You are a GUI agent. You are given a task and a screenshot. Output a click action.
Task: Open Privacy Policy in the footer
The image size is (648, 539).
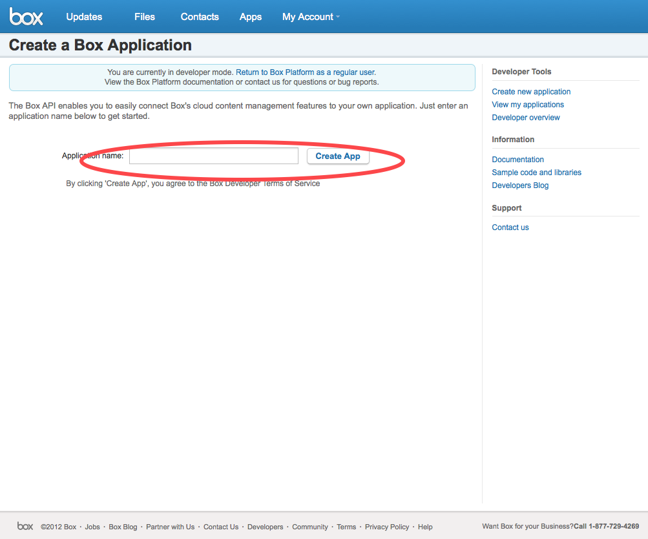(387, 527)
